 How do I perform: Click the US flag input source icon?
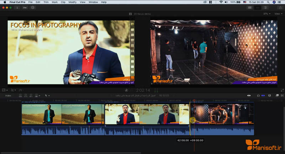pyautogui.click(x=245, y=2)
